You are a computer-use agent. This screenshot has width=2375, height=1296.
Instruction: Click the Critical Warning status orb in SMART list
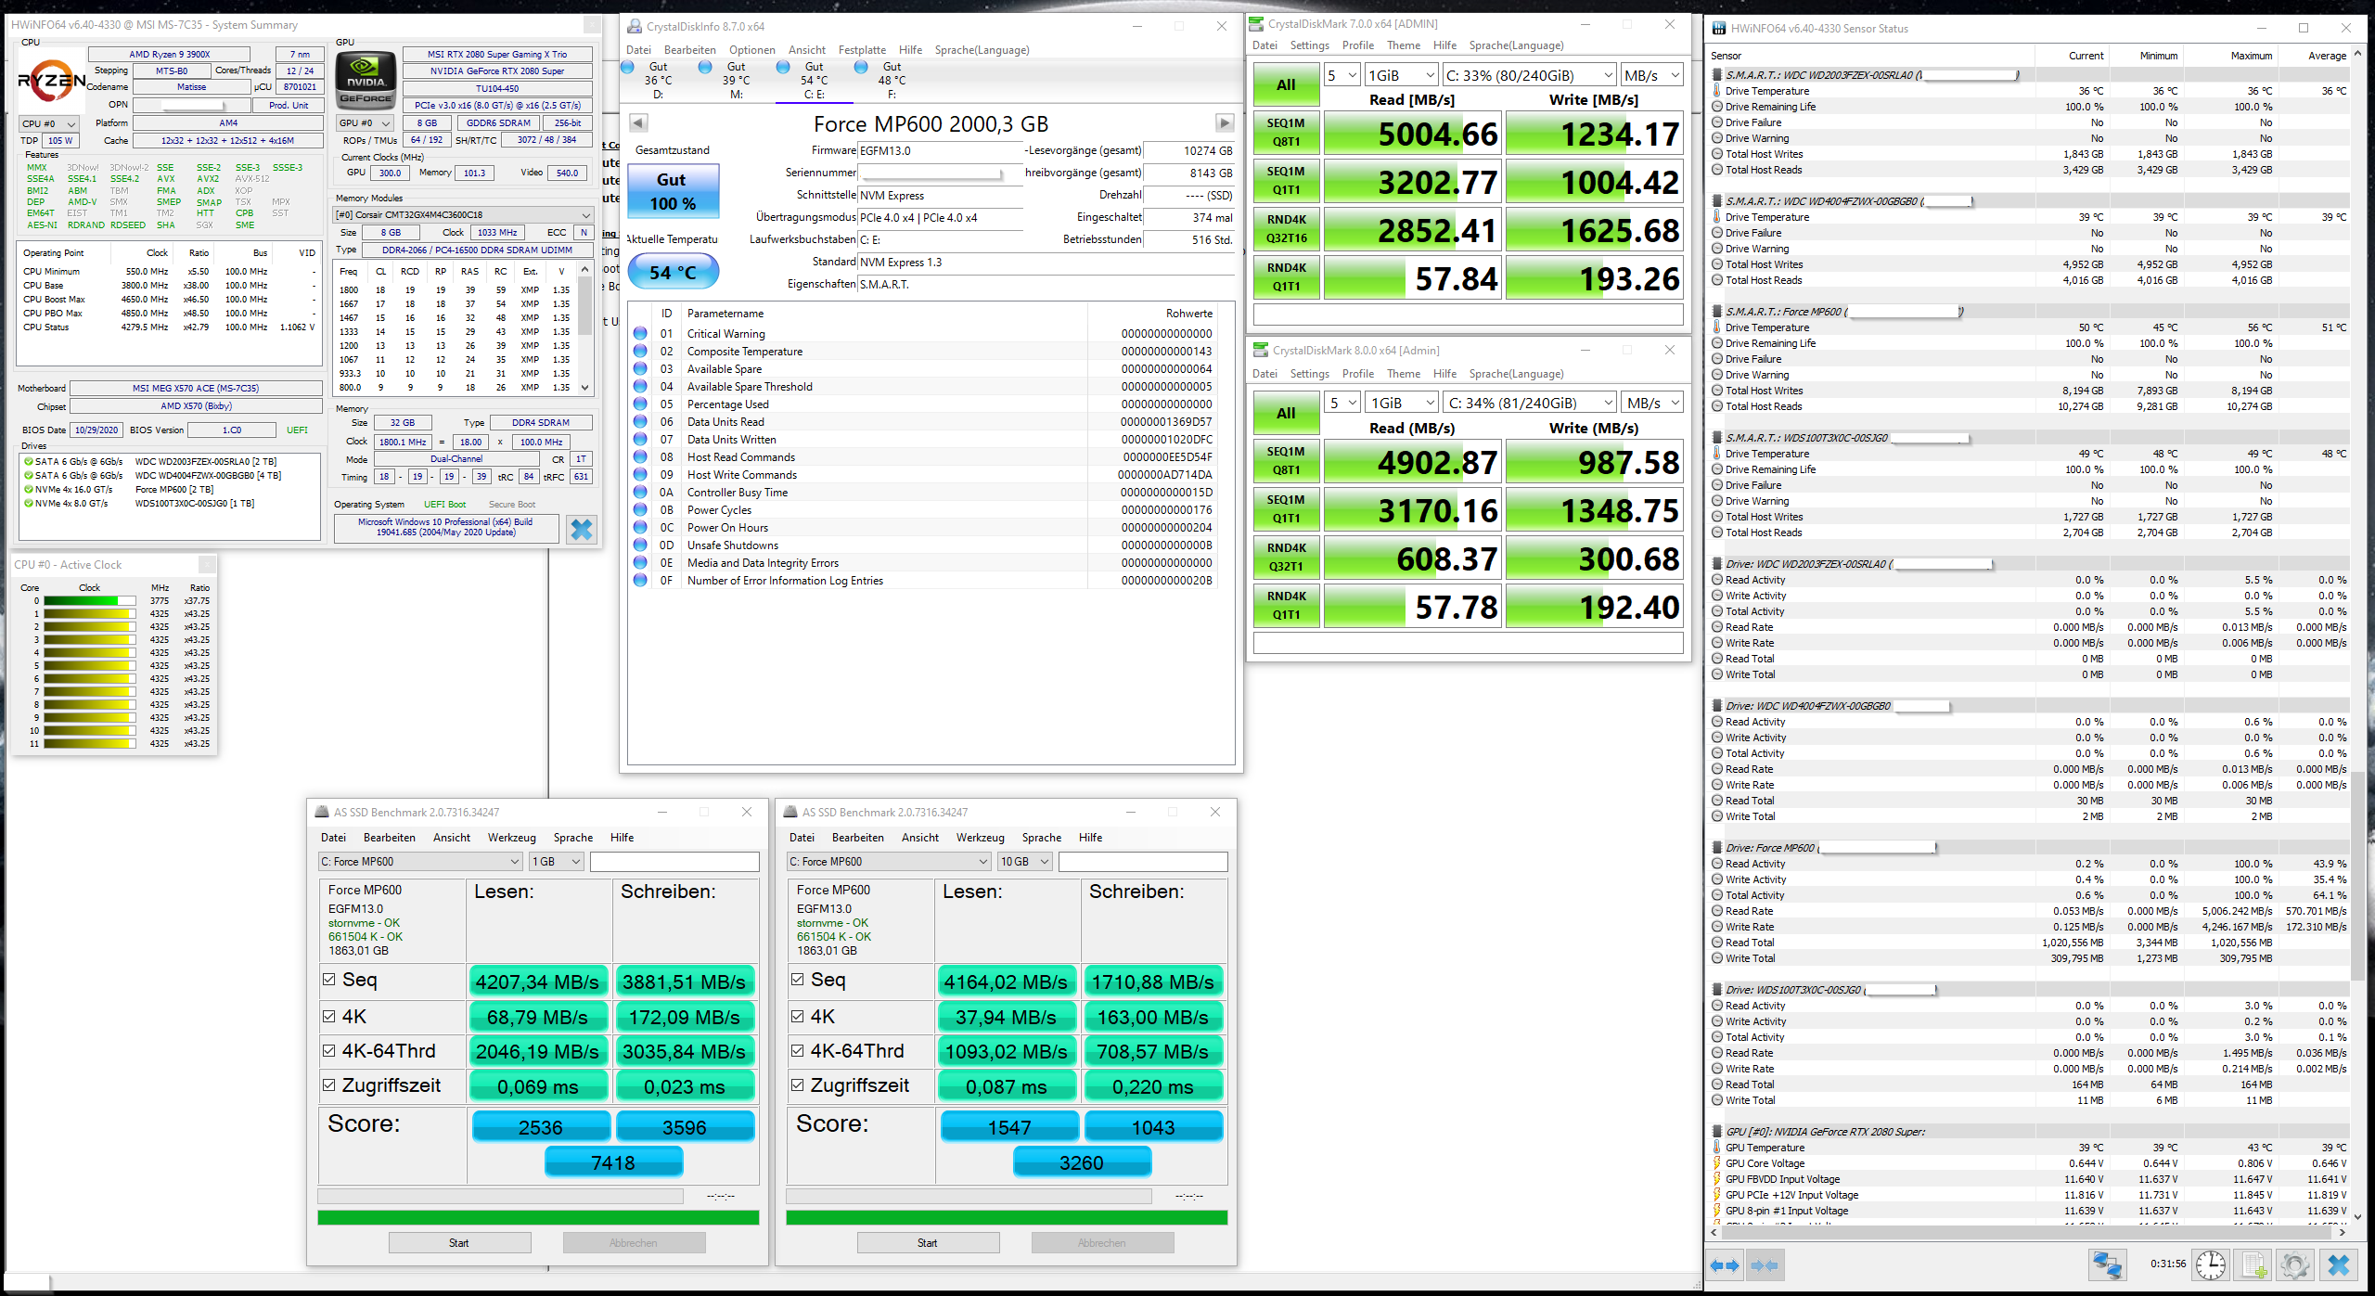(x=640, y=333)
